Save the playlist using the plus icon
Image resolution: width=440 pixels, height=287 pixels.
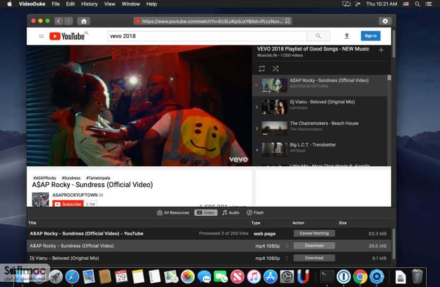click(381, 50)
